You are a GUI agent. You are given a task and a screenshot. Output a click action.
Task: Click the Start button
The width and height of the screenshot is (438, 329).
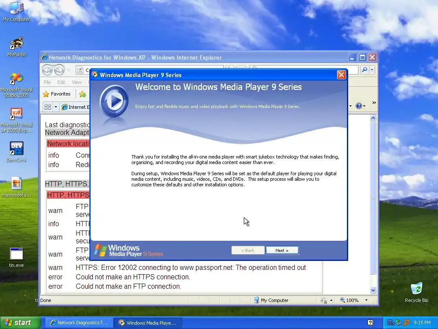pos(20,323)
